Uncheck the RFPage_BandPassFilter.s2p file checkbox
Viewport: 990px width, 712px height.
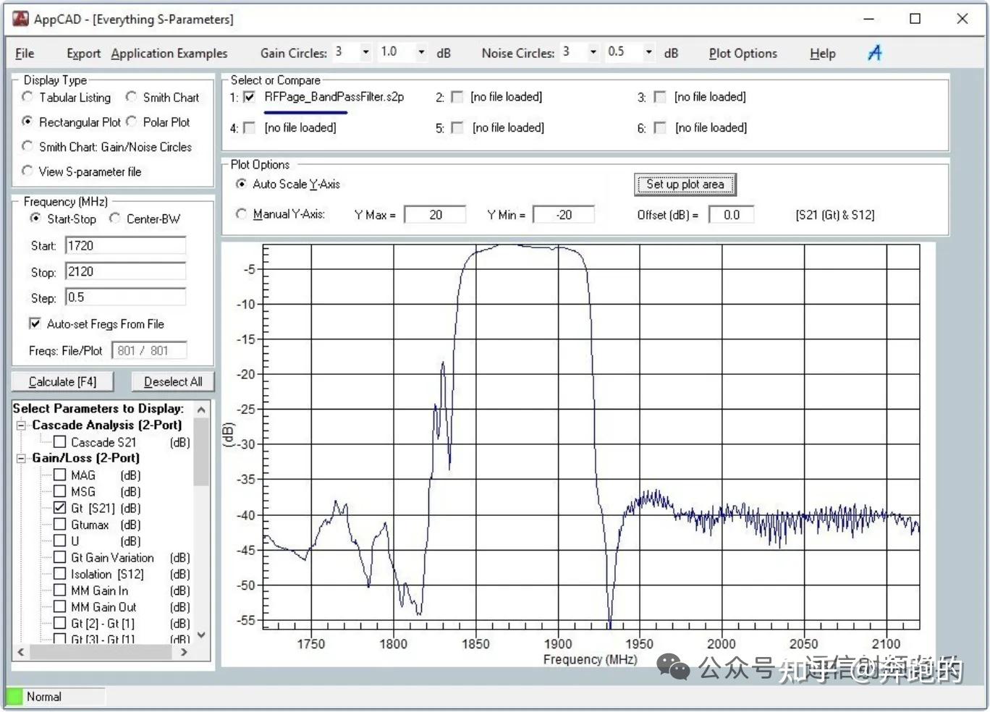click(249, 97)
